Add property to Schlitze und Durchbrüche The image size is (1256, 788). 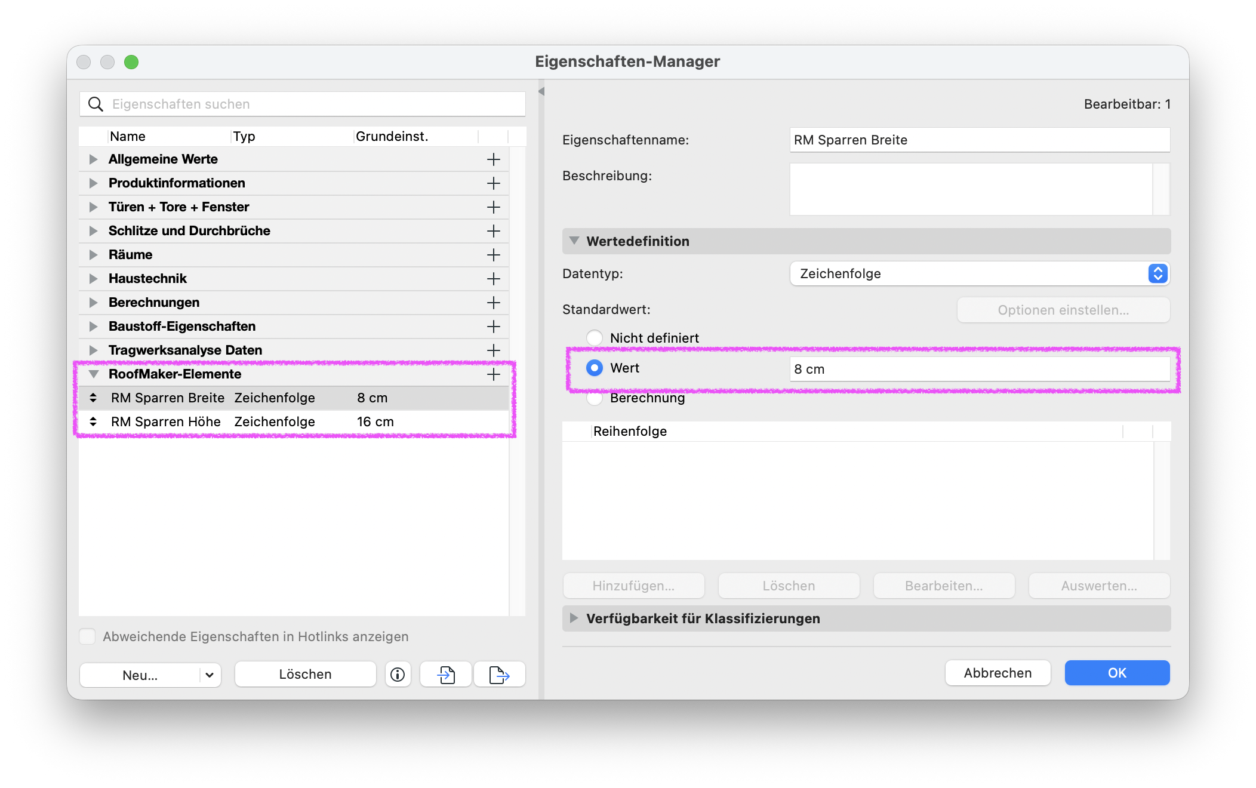pyautogui.click(x=493, y=231)
